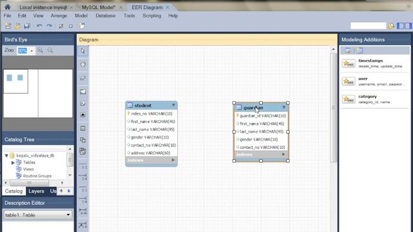The image size is (413, 232).
Task: Open the Model menu
Action: click(81, 15)
